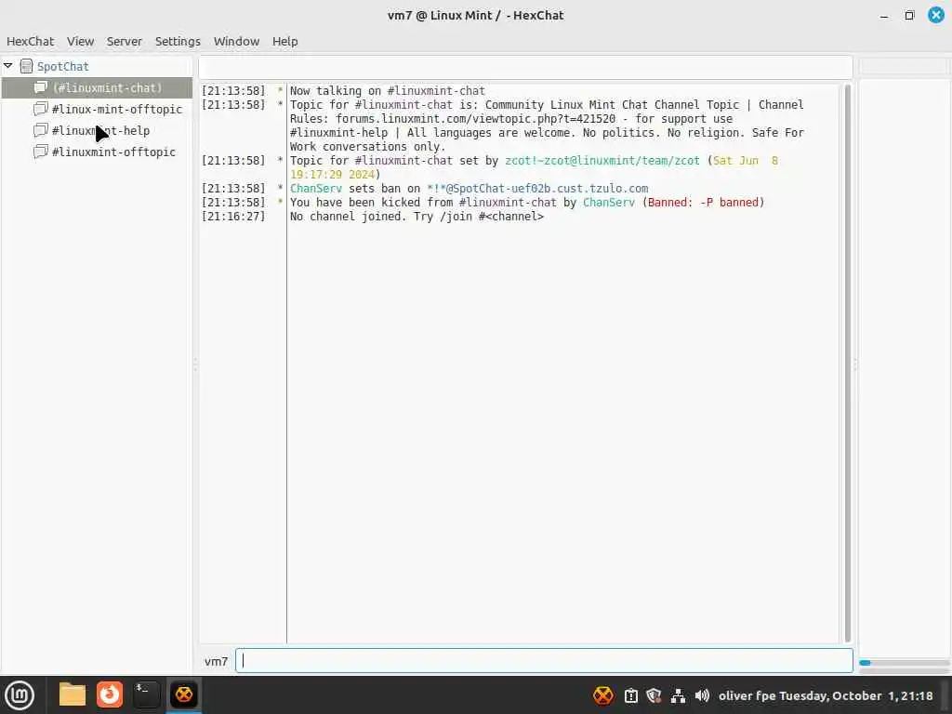Click channel icon beside (#linuxmint-chat)
The image size is (952, 714).
pyautogui.click(x=41, y=87)
